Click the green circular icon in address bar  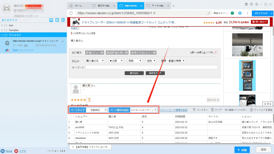click(x=232, y=13)
